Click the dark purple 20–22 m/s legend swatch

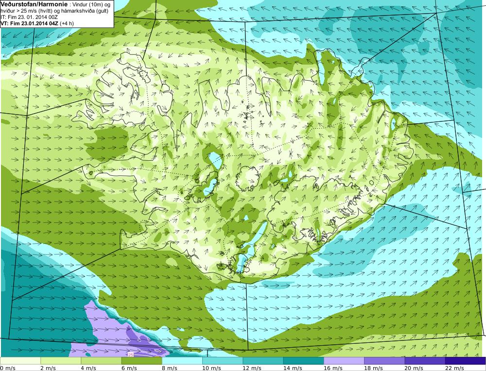click(425, 361)
